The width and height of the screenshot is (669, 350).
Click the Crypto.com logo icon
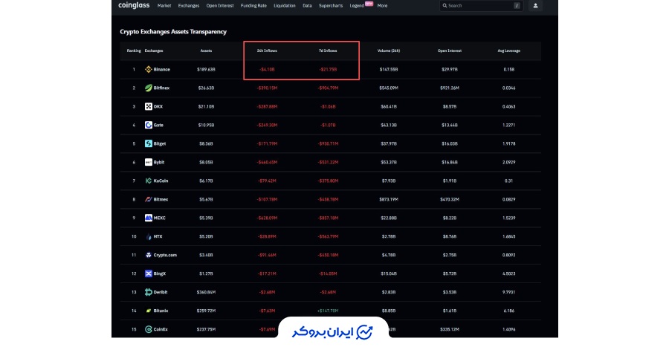[149, 255]
